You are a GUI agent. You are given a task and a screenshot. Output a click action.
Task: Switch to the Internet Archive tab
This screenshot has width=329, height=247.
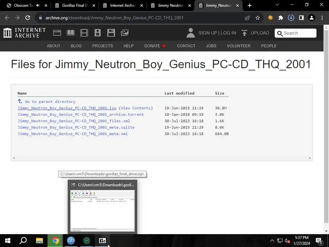click(x=123, y=5)
